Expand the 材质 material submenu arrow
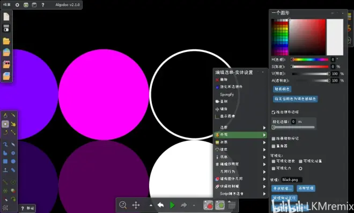Image resolution: width=354 pixels, height=213 pixels. tap(264, 142)
